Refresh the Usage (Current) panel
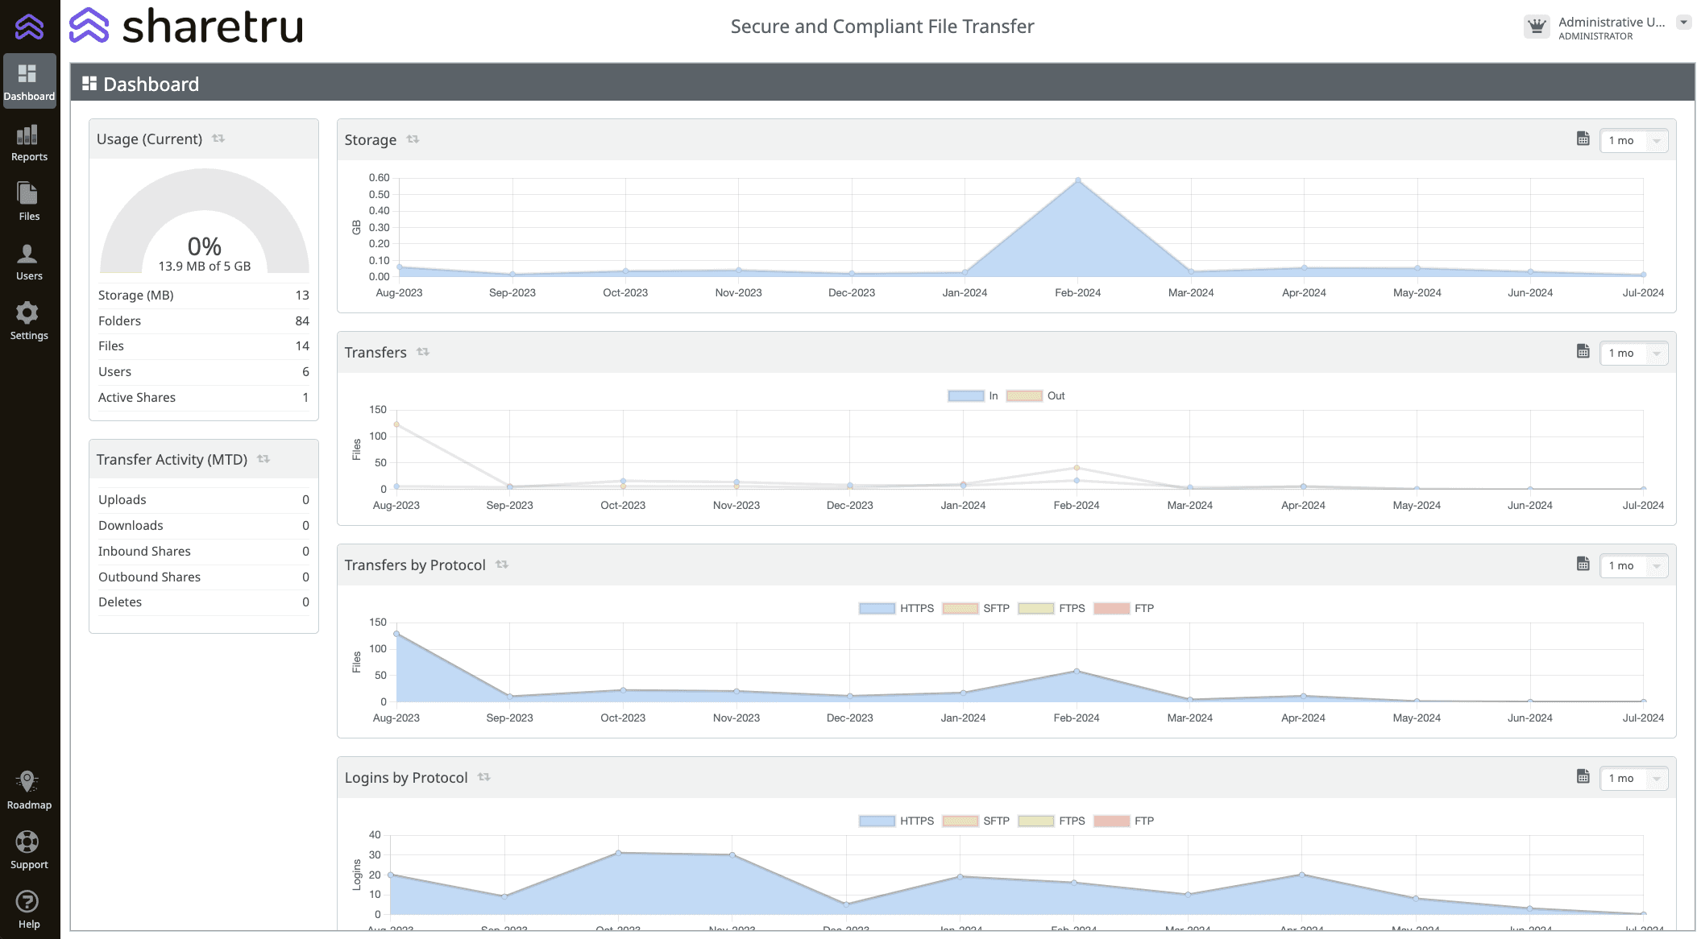1701x939 pixels. pyautogui.click(x=218, y=139)
